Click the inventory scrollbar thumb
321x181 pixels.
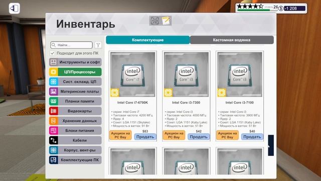click(271, 145)
